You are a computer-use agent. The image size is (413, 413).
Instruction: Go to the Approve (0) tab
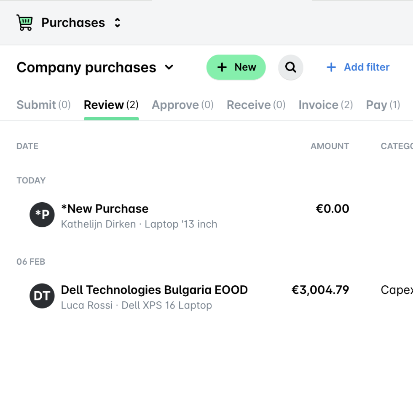coord(183,105)
